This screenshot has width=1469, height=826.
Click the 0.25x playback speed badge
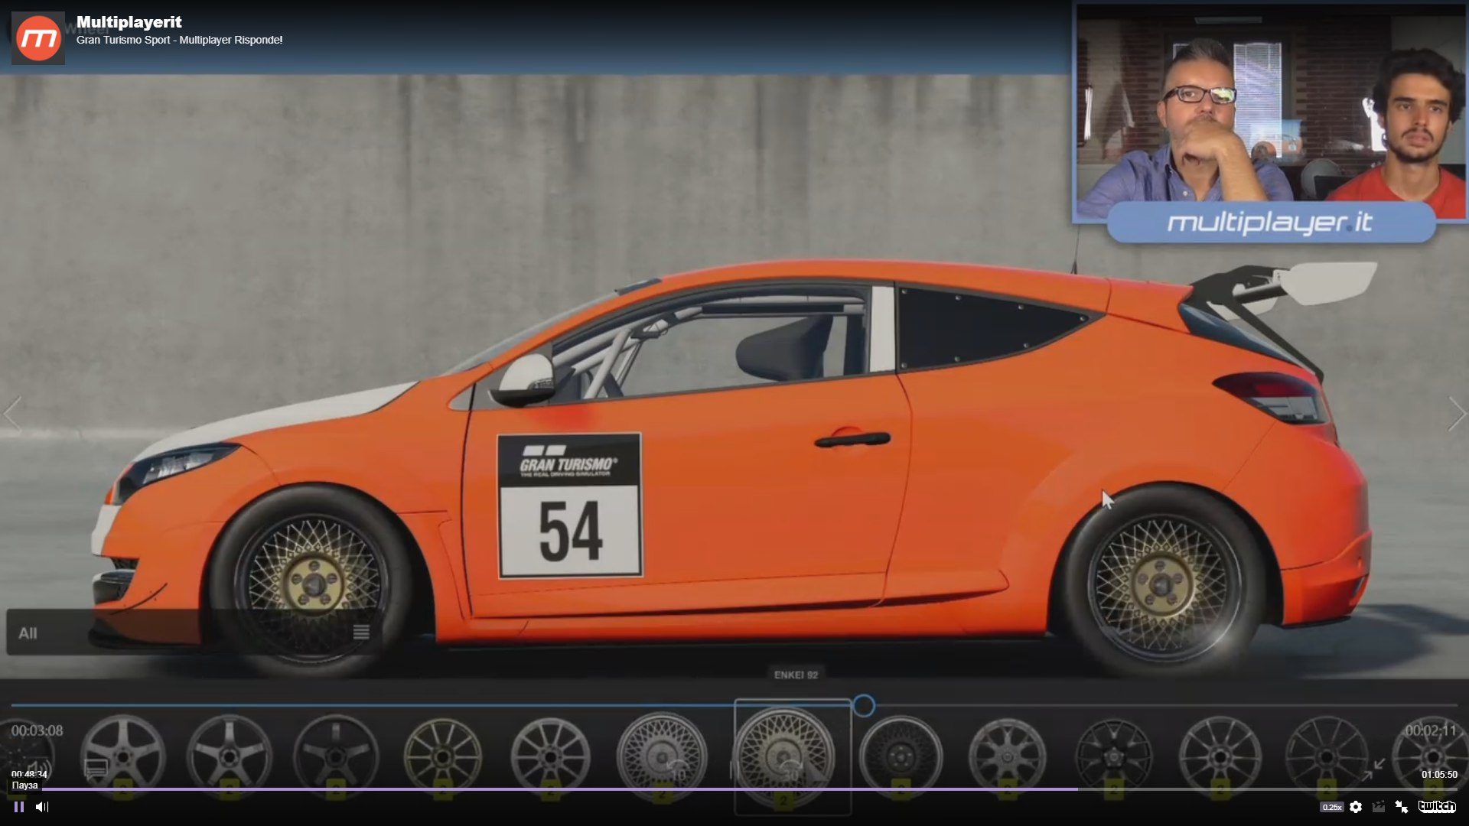(1331, 807)
